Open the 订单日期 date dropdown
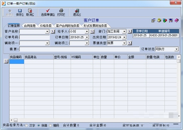Viewport: 183px width, 130px height. point(87,37)
